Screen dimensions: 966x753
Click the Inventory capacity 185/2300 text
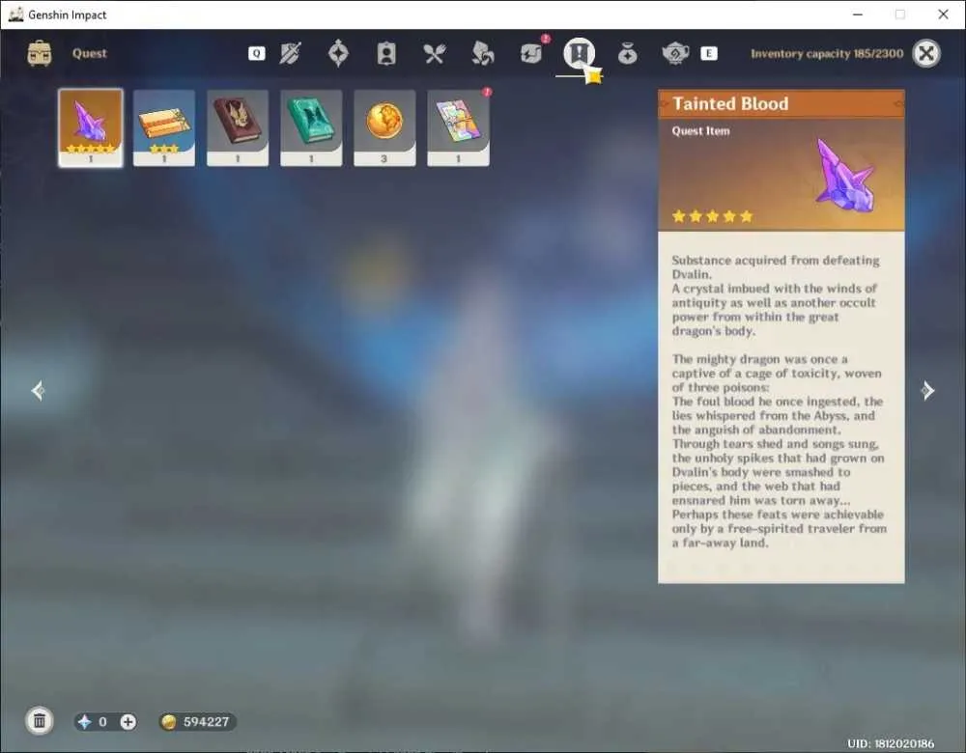coord(827,53)
